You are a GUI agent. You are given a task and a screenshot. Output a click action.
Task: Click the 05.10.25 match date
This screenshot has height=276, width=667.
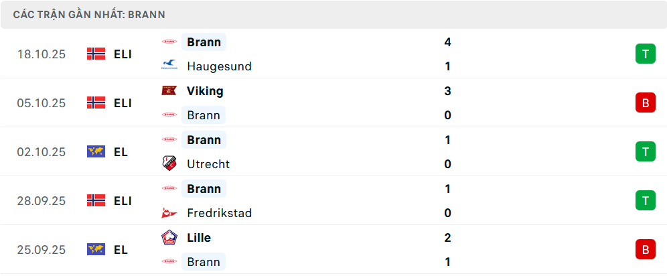point(42,103)
